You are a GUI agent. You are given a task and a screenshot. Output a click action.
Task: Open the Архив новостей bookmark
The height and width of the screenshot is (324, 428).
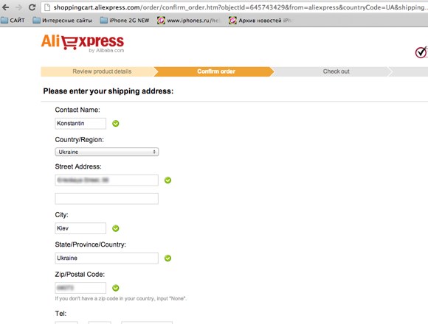260,21
